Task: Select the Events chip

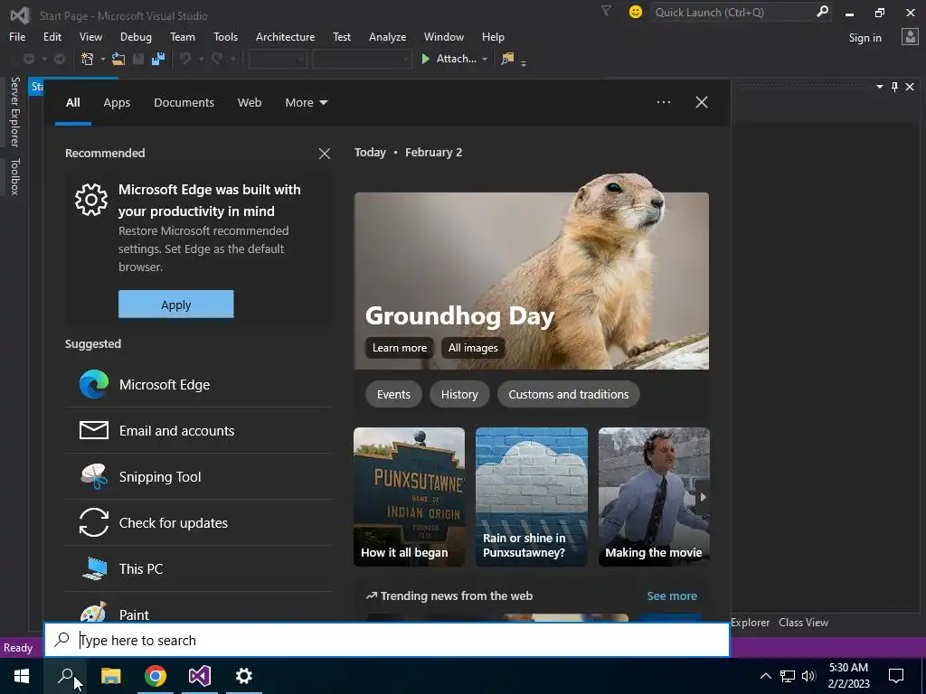Action: click(393, 394)
